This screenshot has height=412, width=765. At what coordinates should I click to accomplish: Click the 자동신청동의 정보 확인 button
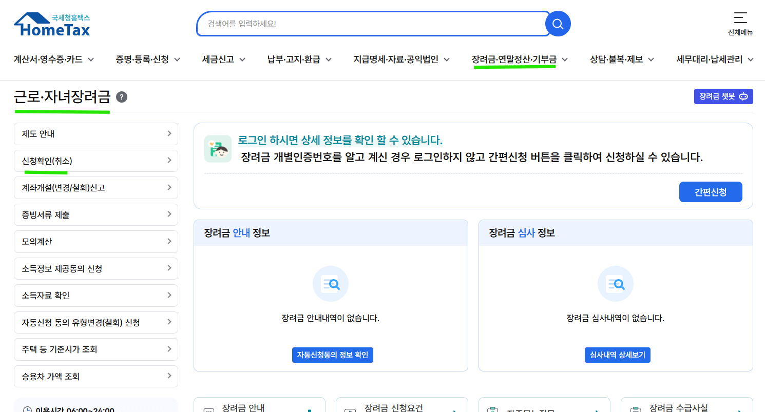coord(332,355)
